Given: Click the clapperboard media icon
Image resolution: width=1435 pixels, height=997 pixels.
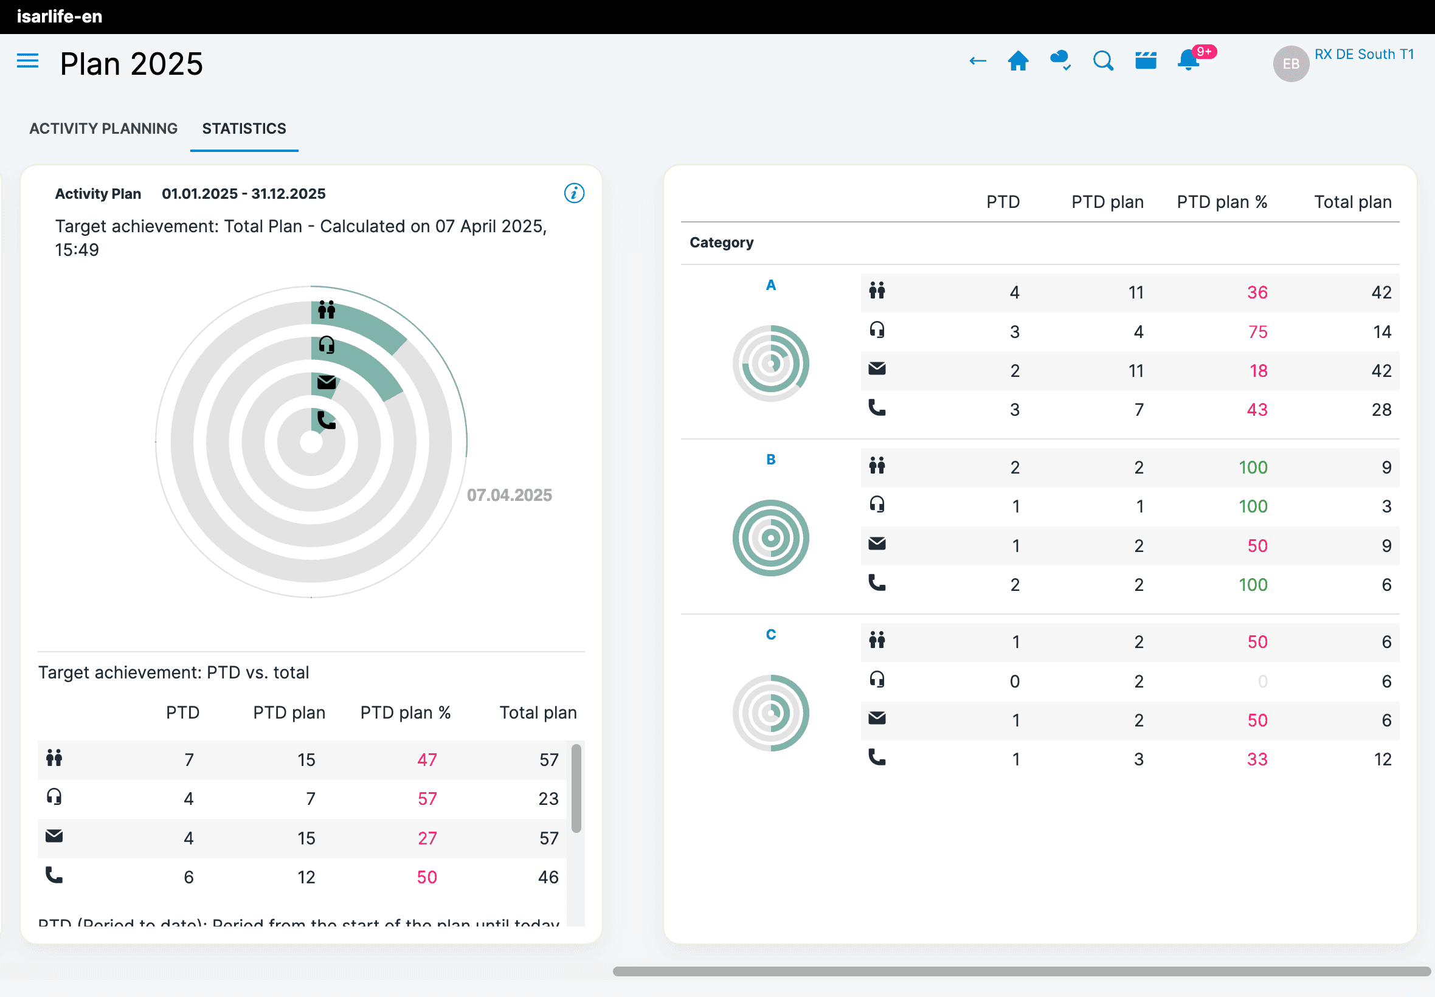Looking at the screenshot, I should click(x=1146, y=61).
